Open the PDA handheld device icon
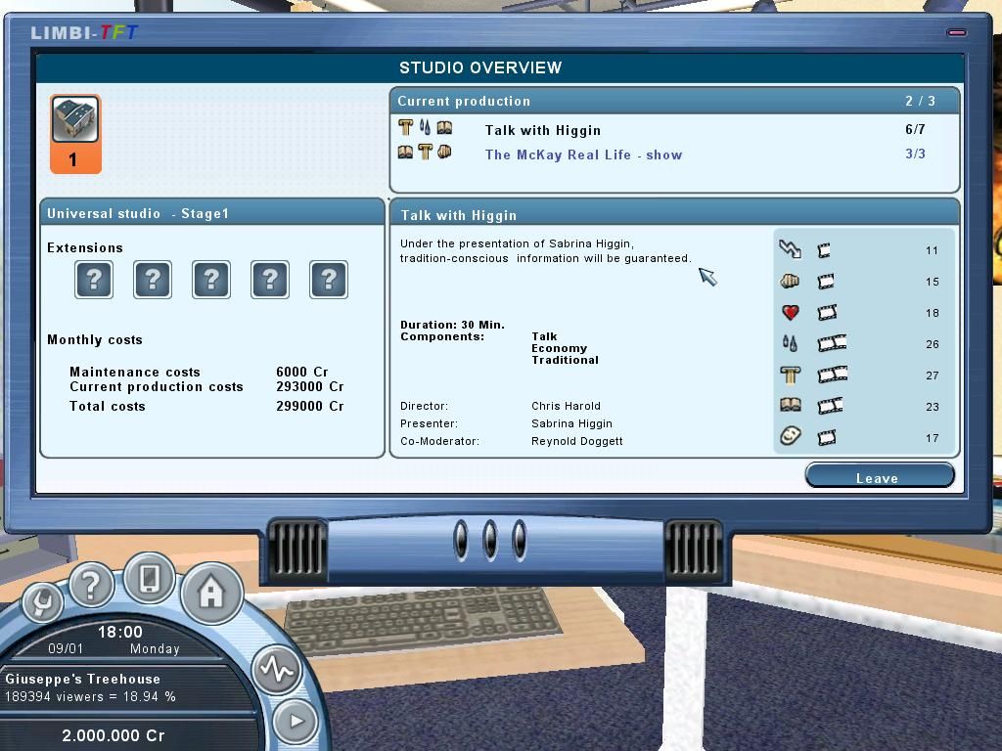 pos(149,578)
